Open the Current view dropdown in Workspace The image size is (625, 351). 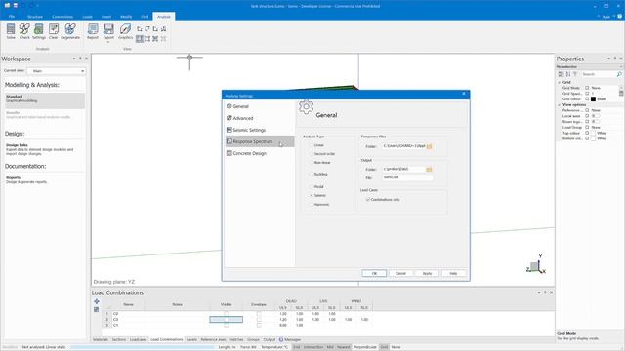[x=57, y=71]
